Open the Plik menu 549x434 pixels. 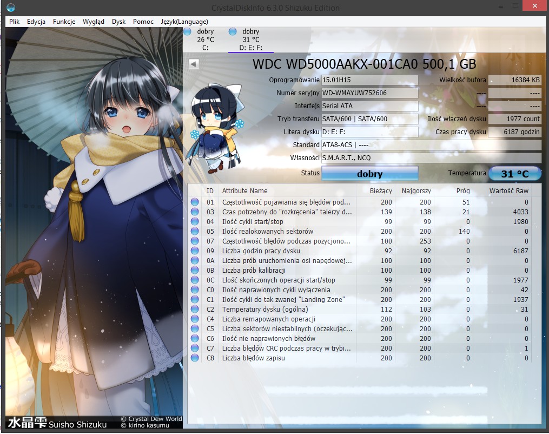[15, 22]
